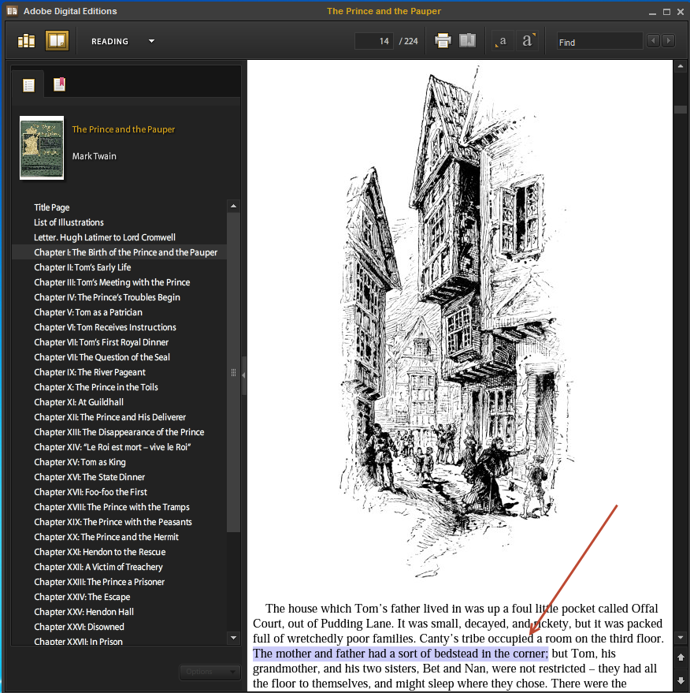Find next search result arrow

(668, 41)
